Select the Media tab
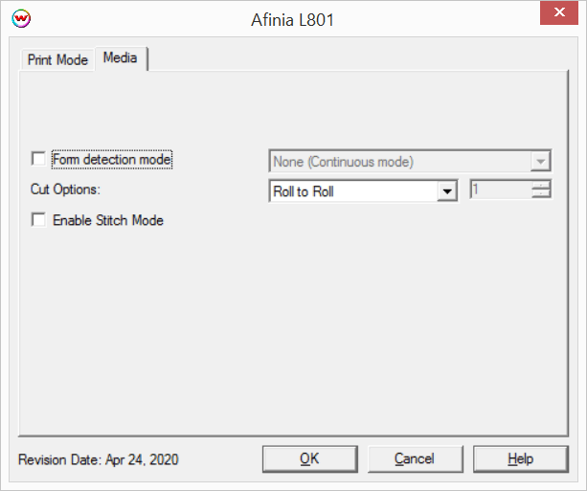The width and height of the screenshot is (587, 491). point(121,58)
